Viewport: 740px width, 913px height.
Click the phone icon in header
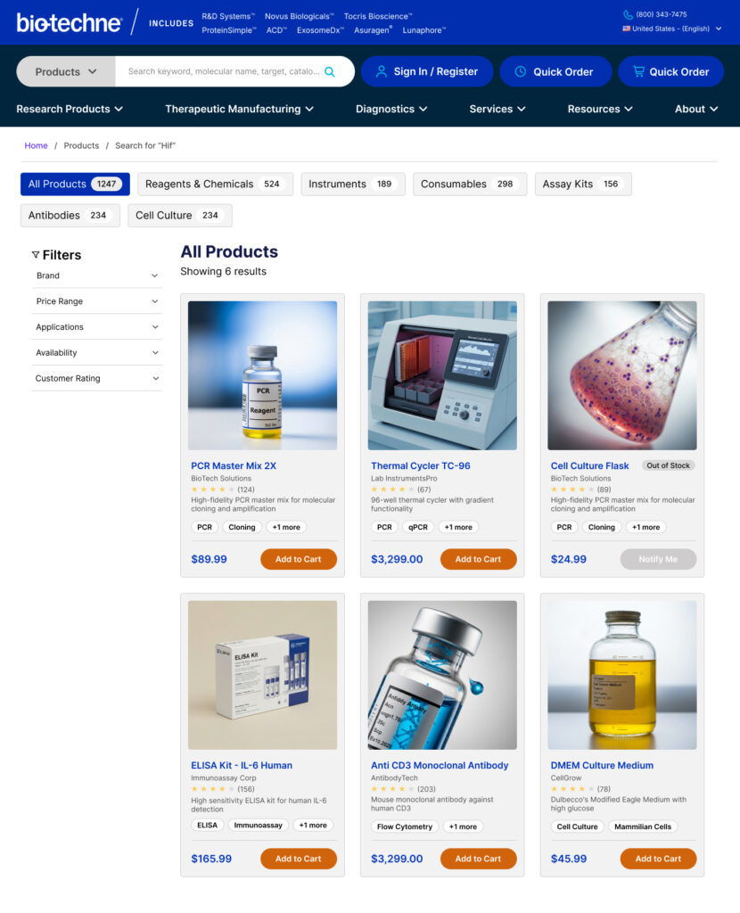click(628, 14)
